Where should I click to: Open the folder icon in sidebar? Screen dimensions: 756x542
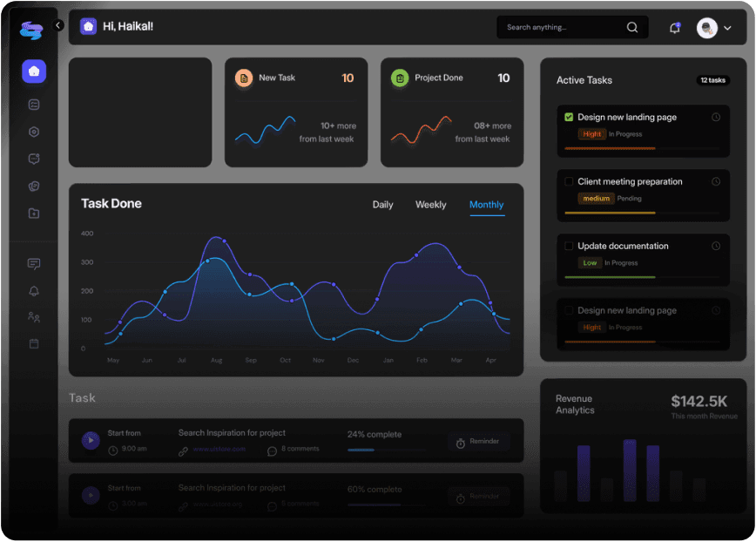[x=34, y=213]
